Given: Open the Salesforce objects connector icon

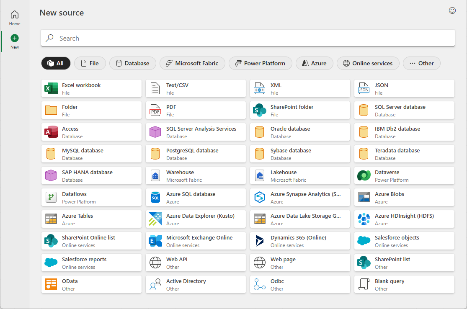Looking at the screenshot, I should click(x=364, y=241).
